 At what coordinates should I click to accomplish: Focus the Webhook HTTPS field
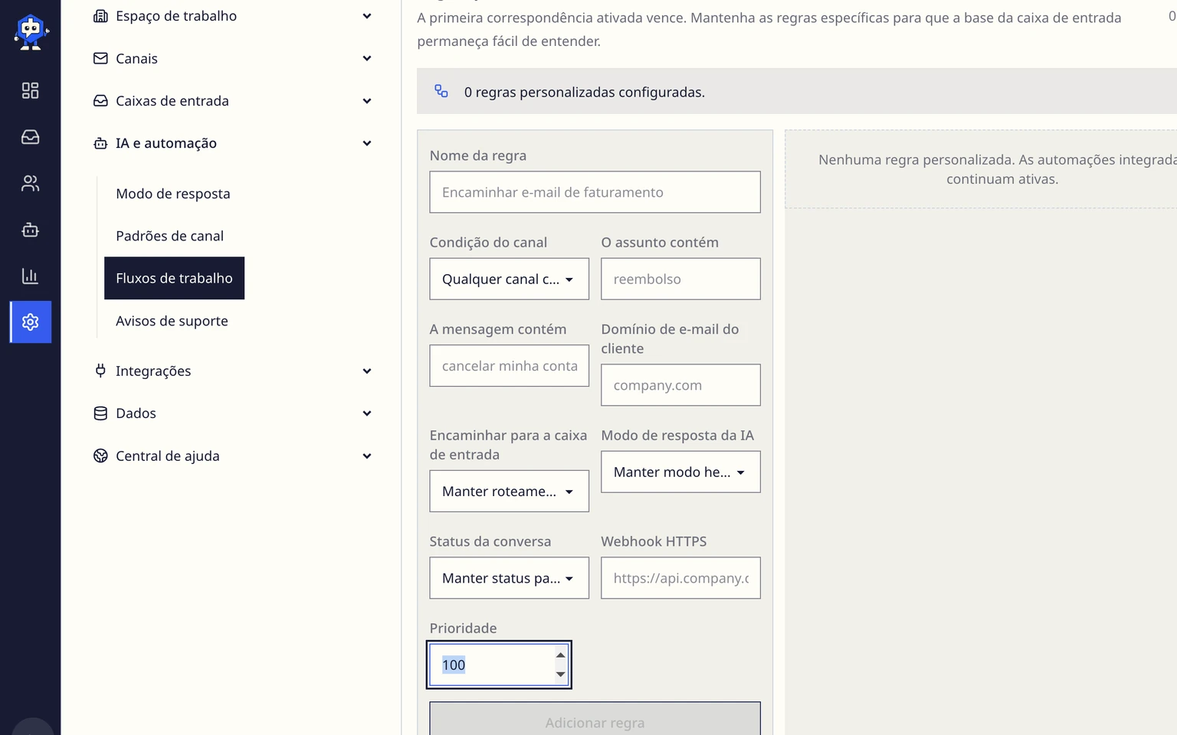680,578
